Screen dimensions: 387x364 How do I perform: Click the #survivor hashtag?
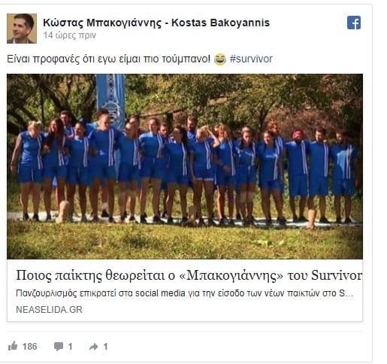(251, 59)
